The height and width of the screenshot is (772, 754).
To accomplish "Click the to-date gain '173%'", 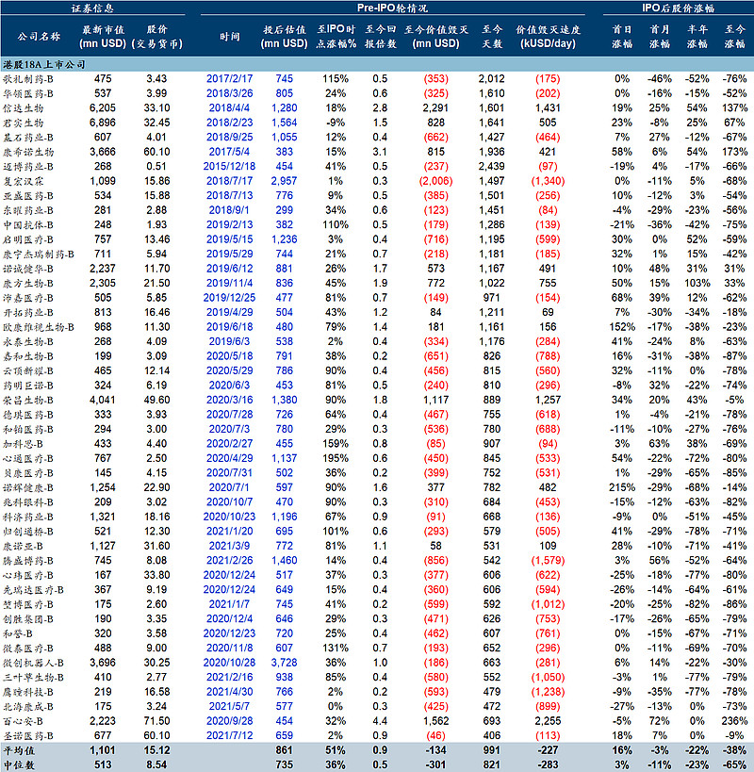I will tap(734, 152).
